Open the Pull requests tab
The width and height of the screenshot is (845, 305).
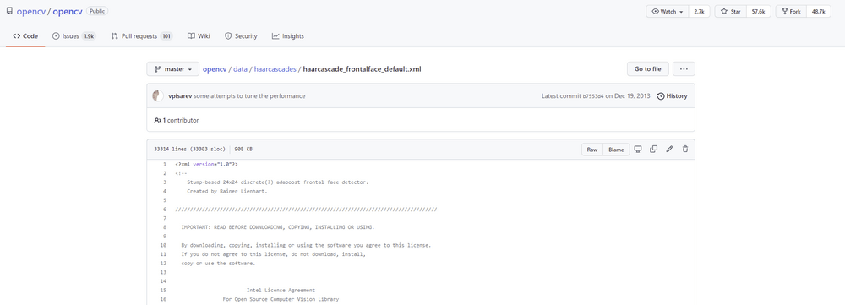point(141,36)
